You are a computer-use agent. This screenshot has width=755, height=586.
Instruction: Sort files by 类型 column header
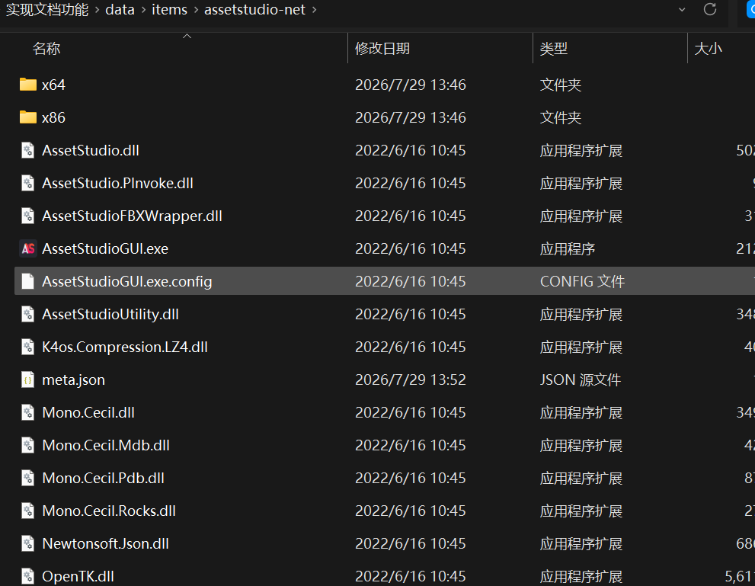point(554,49)
